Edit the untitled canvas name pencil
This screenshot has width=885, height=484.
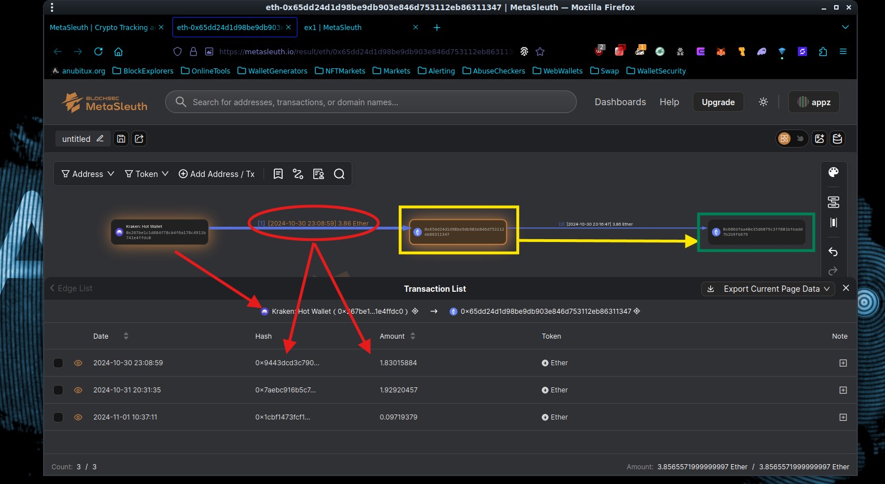(x=100, y=139)
